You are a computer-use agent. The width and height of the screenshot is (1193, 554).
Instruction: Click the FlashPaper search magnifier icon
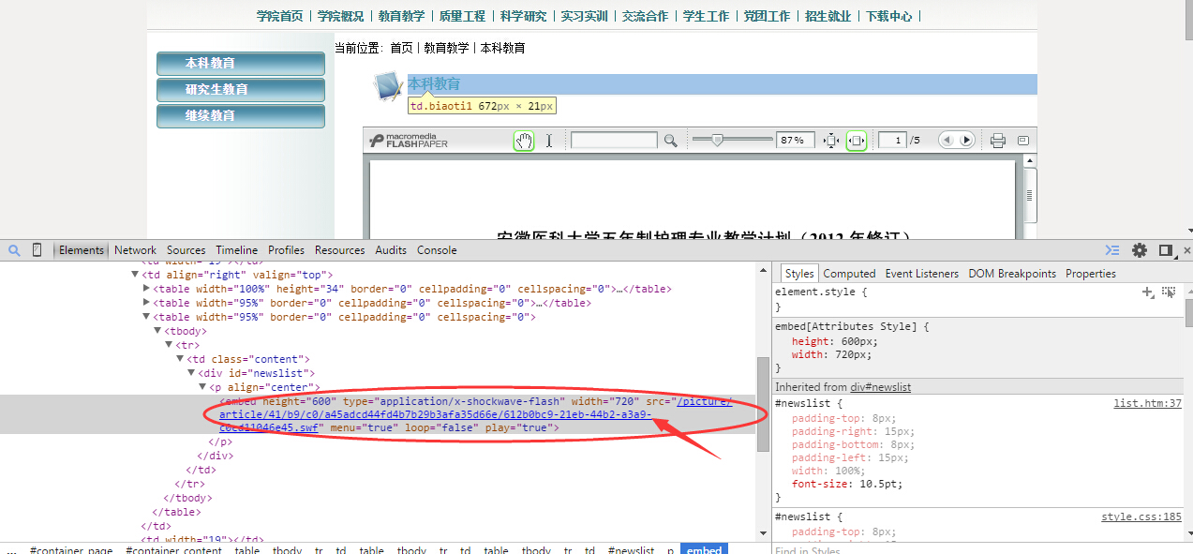click(x=670, y=141)
